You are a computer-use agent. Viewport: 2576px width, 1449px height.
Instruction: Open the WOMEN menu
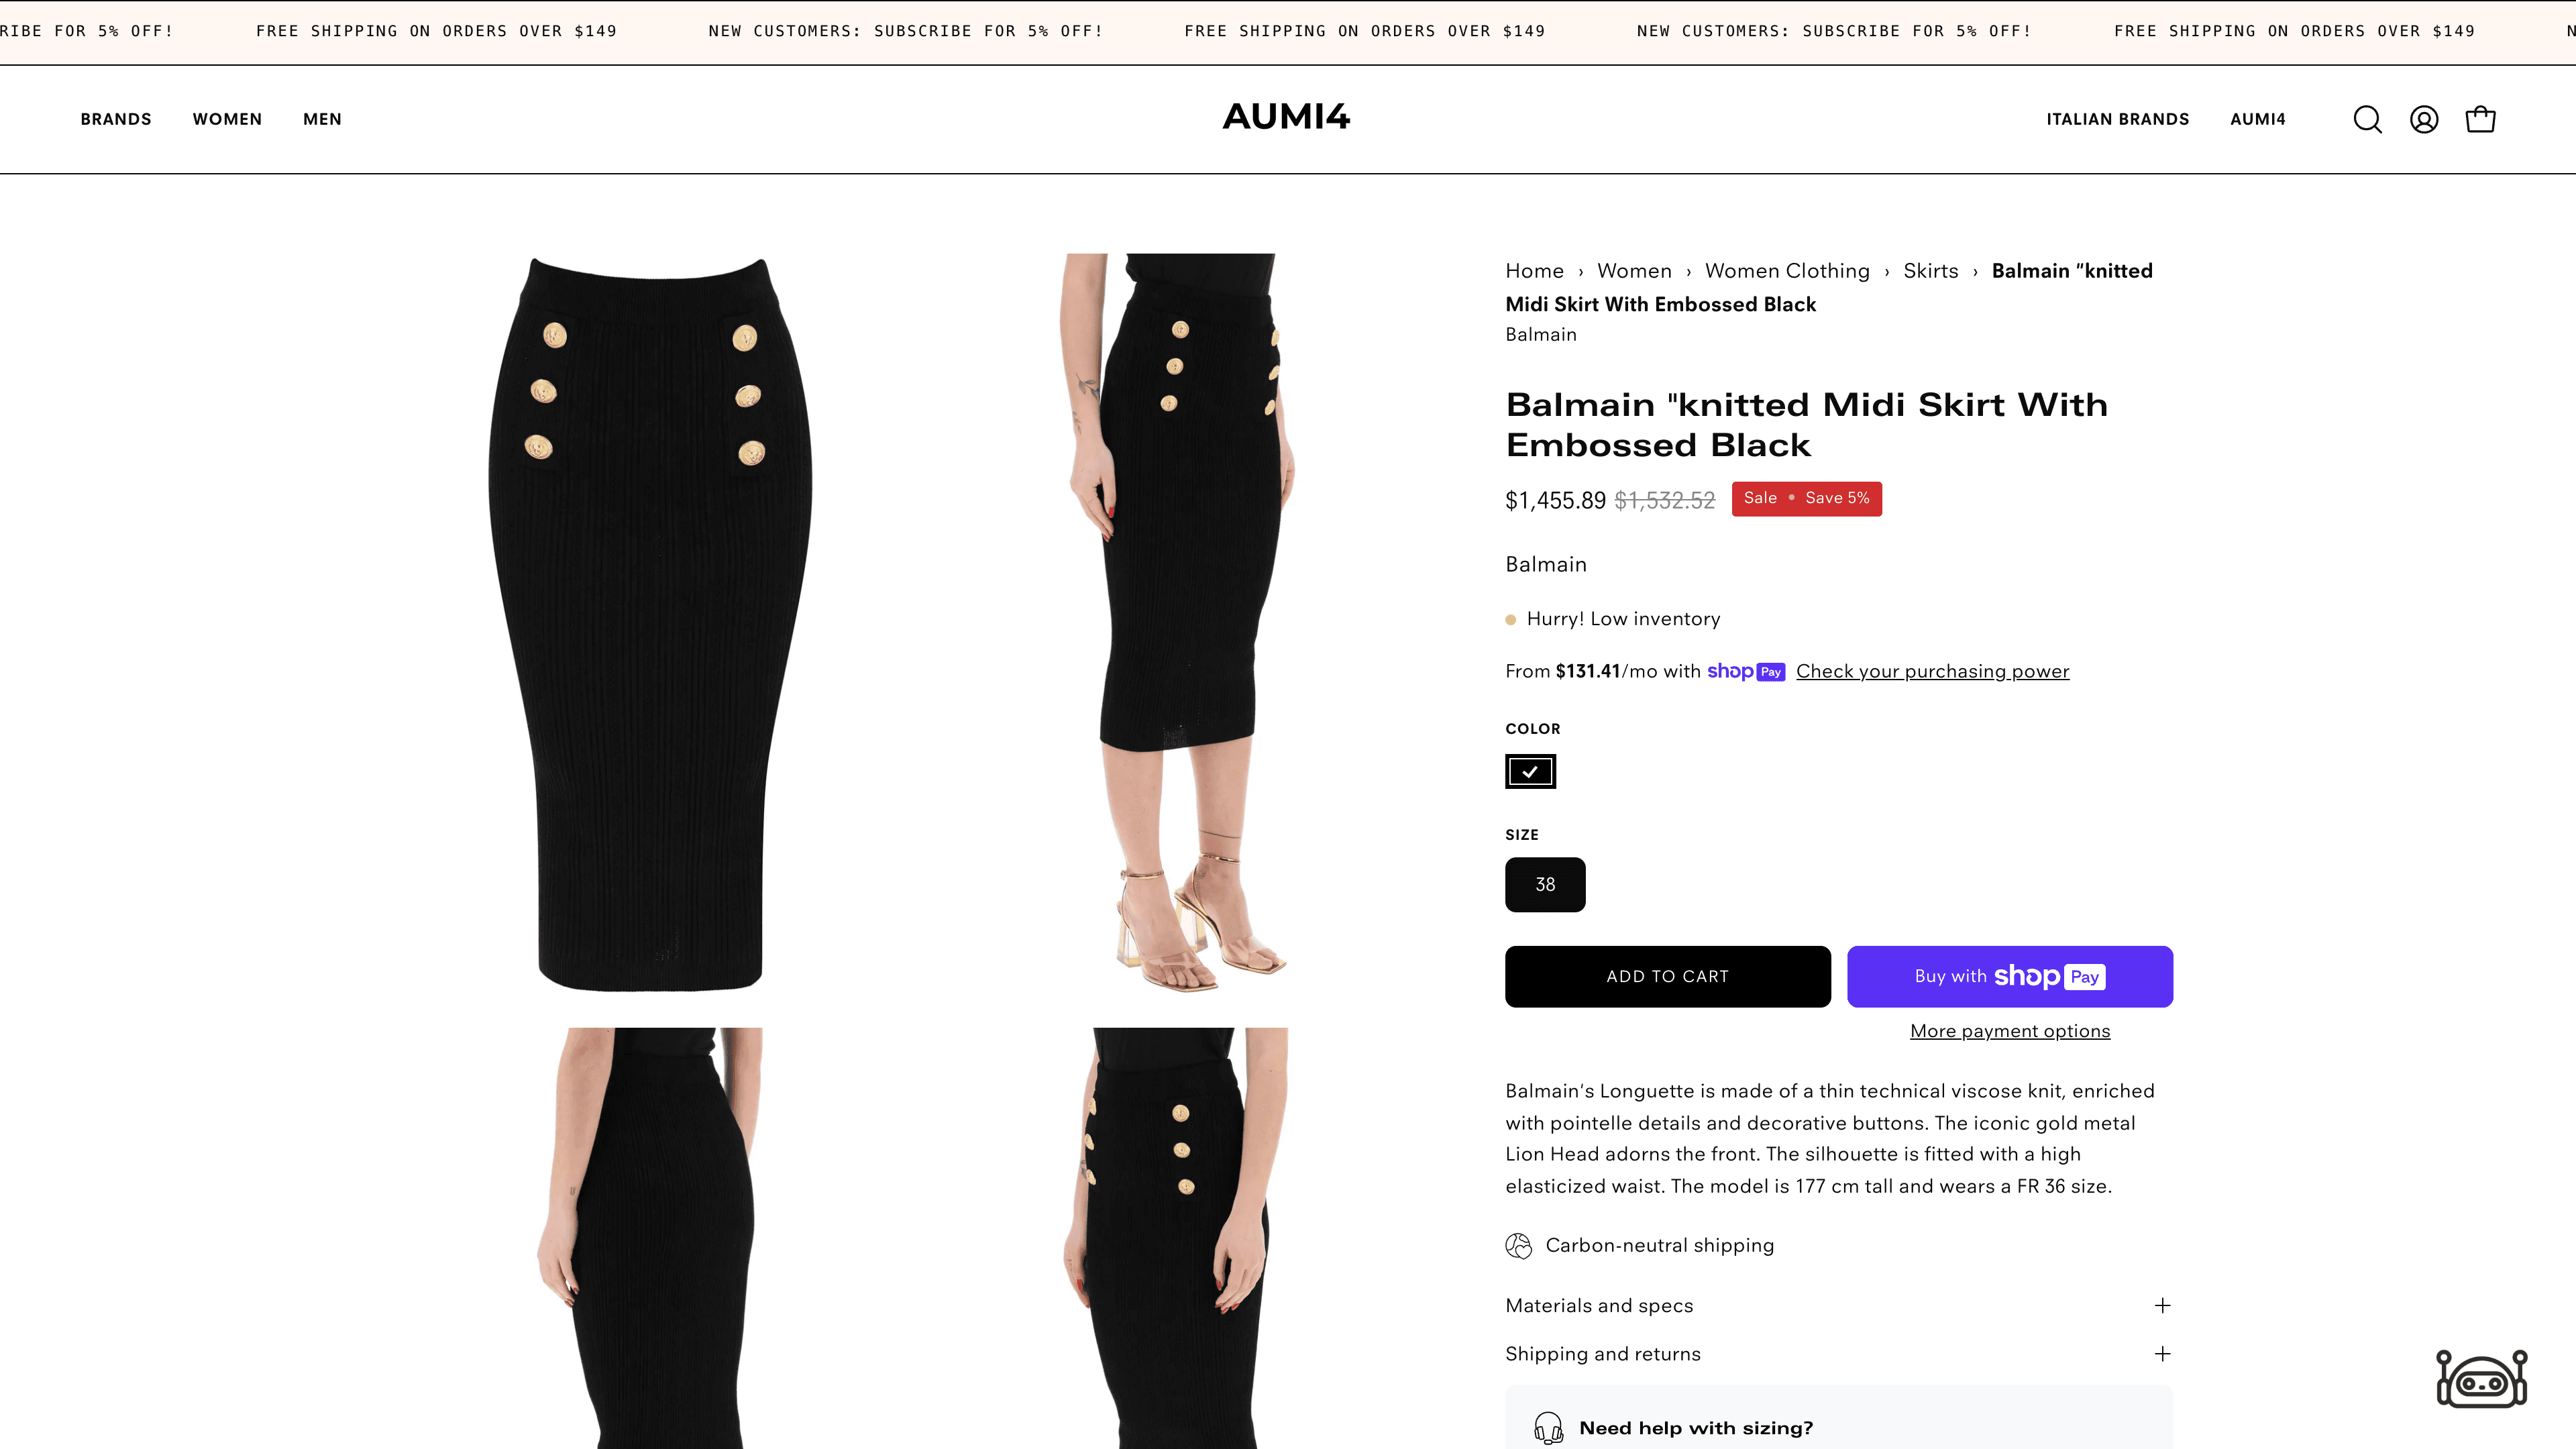click(227, 119)
